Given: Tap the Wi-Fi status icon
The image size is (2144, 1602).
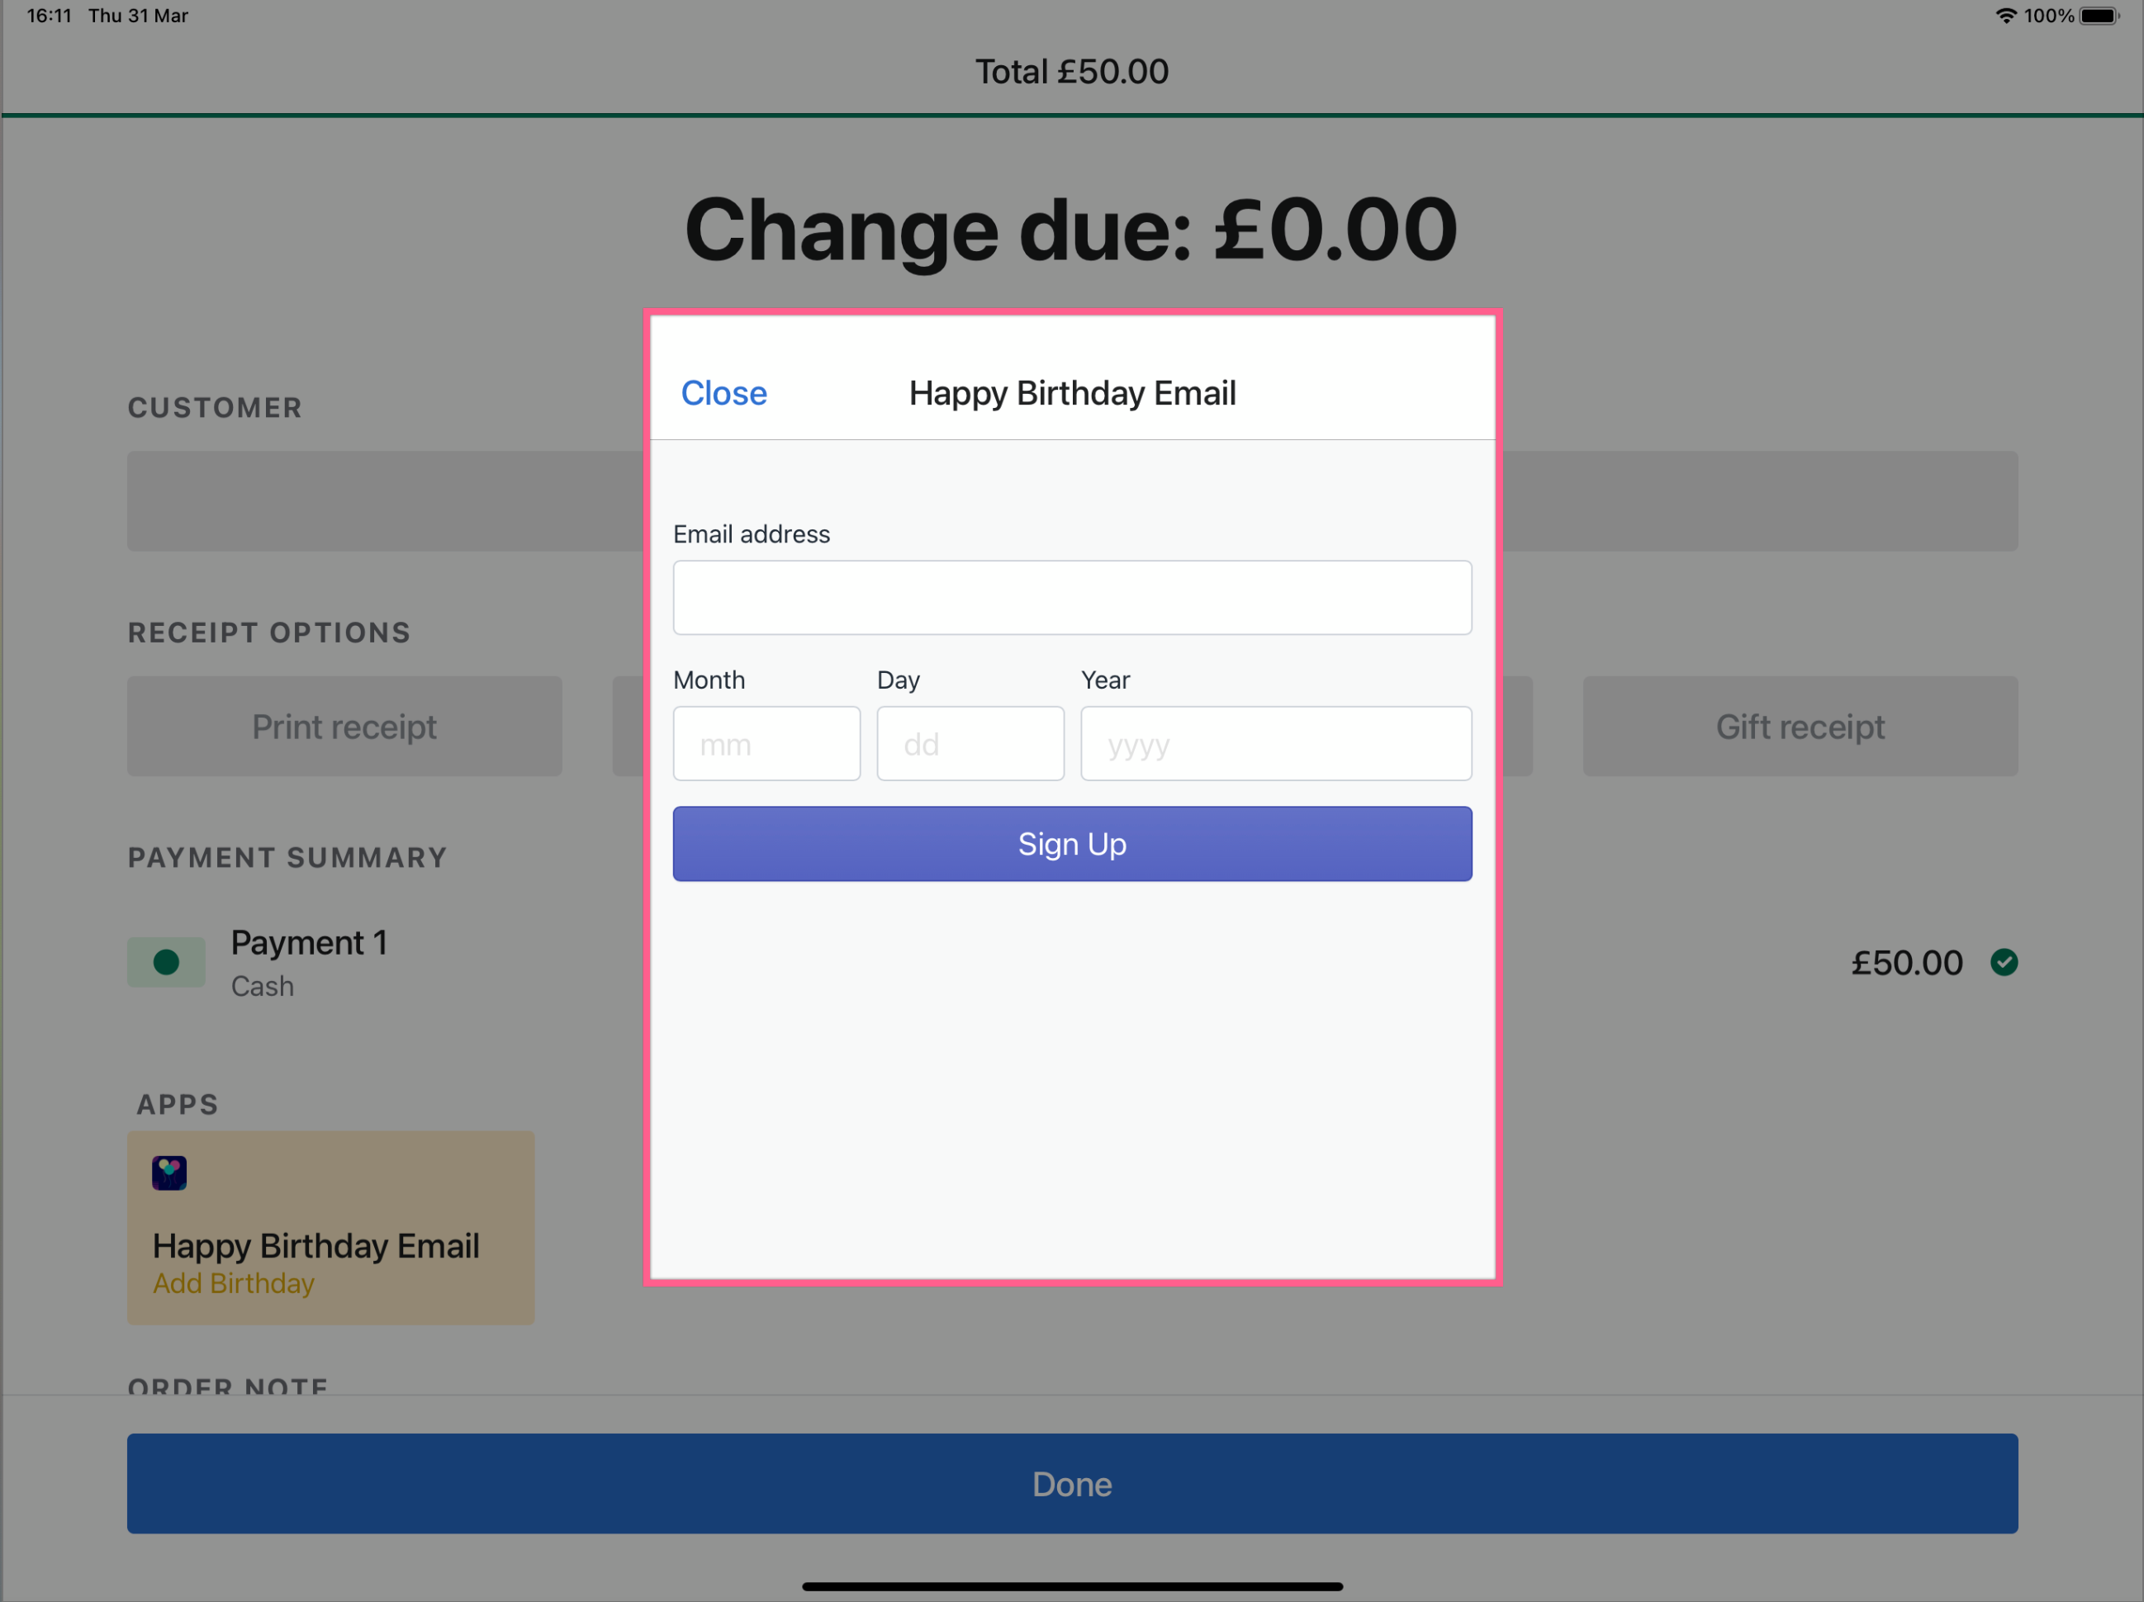Looking at the screenshot, I should [x=2005, y=16].
